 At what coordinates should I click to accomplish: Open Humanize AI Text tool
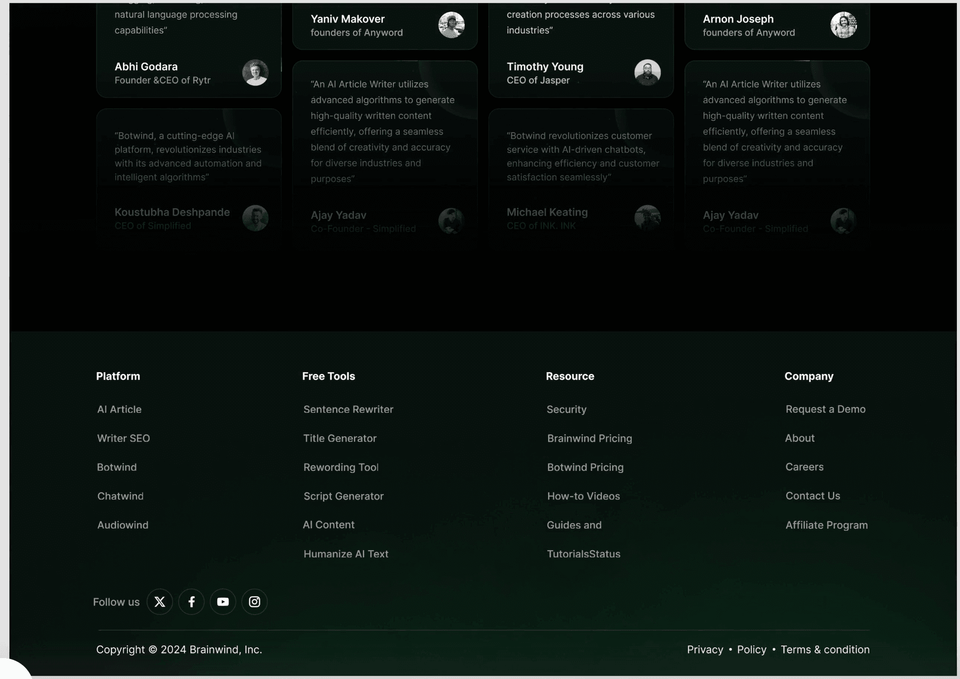point(346,554)
